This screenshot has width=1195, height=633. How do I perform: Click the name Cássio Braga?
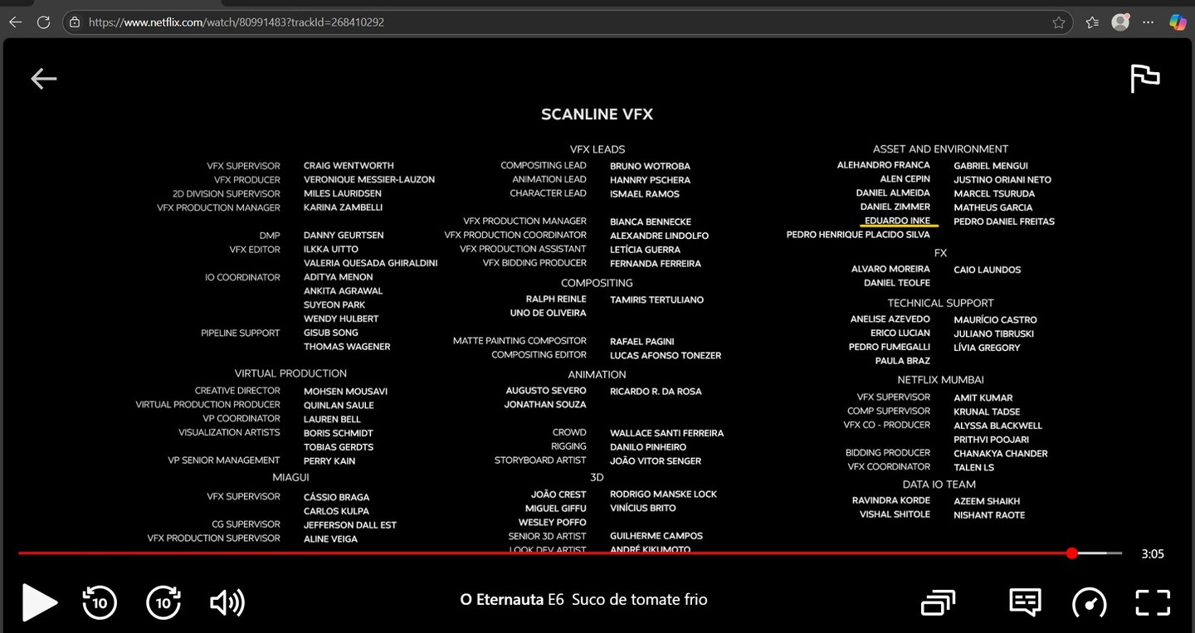(336, 497)
